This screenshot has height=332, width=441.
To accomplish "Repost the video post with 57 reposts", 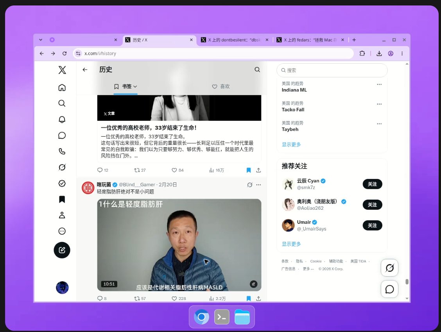I will tap(140, 298).
